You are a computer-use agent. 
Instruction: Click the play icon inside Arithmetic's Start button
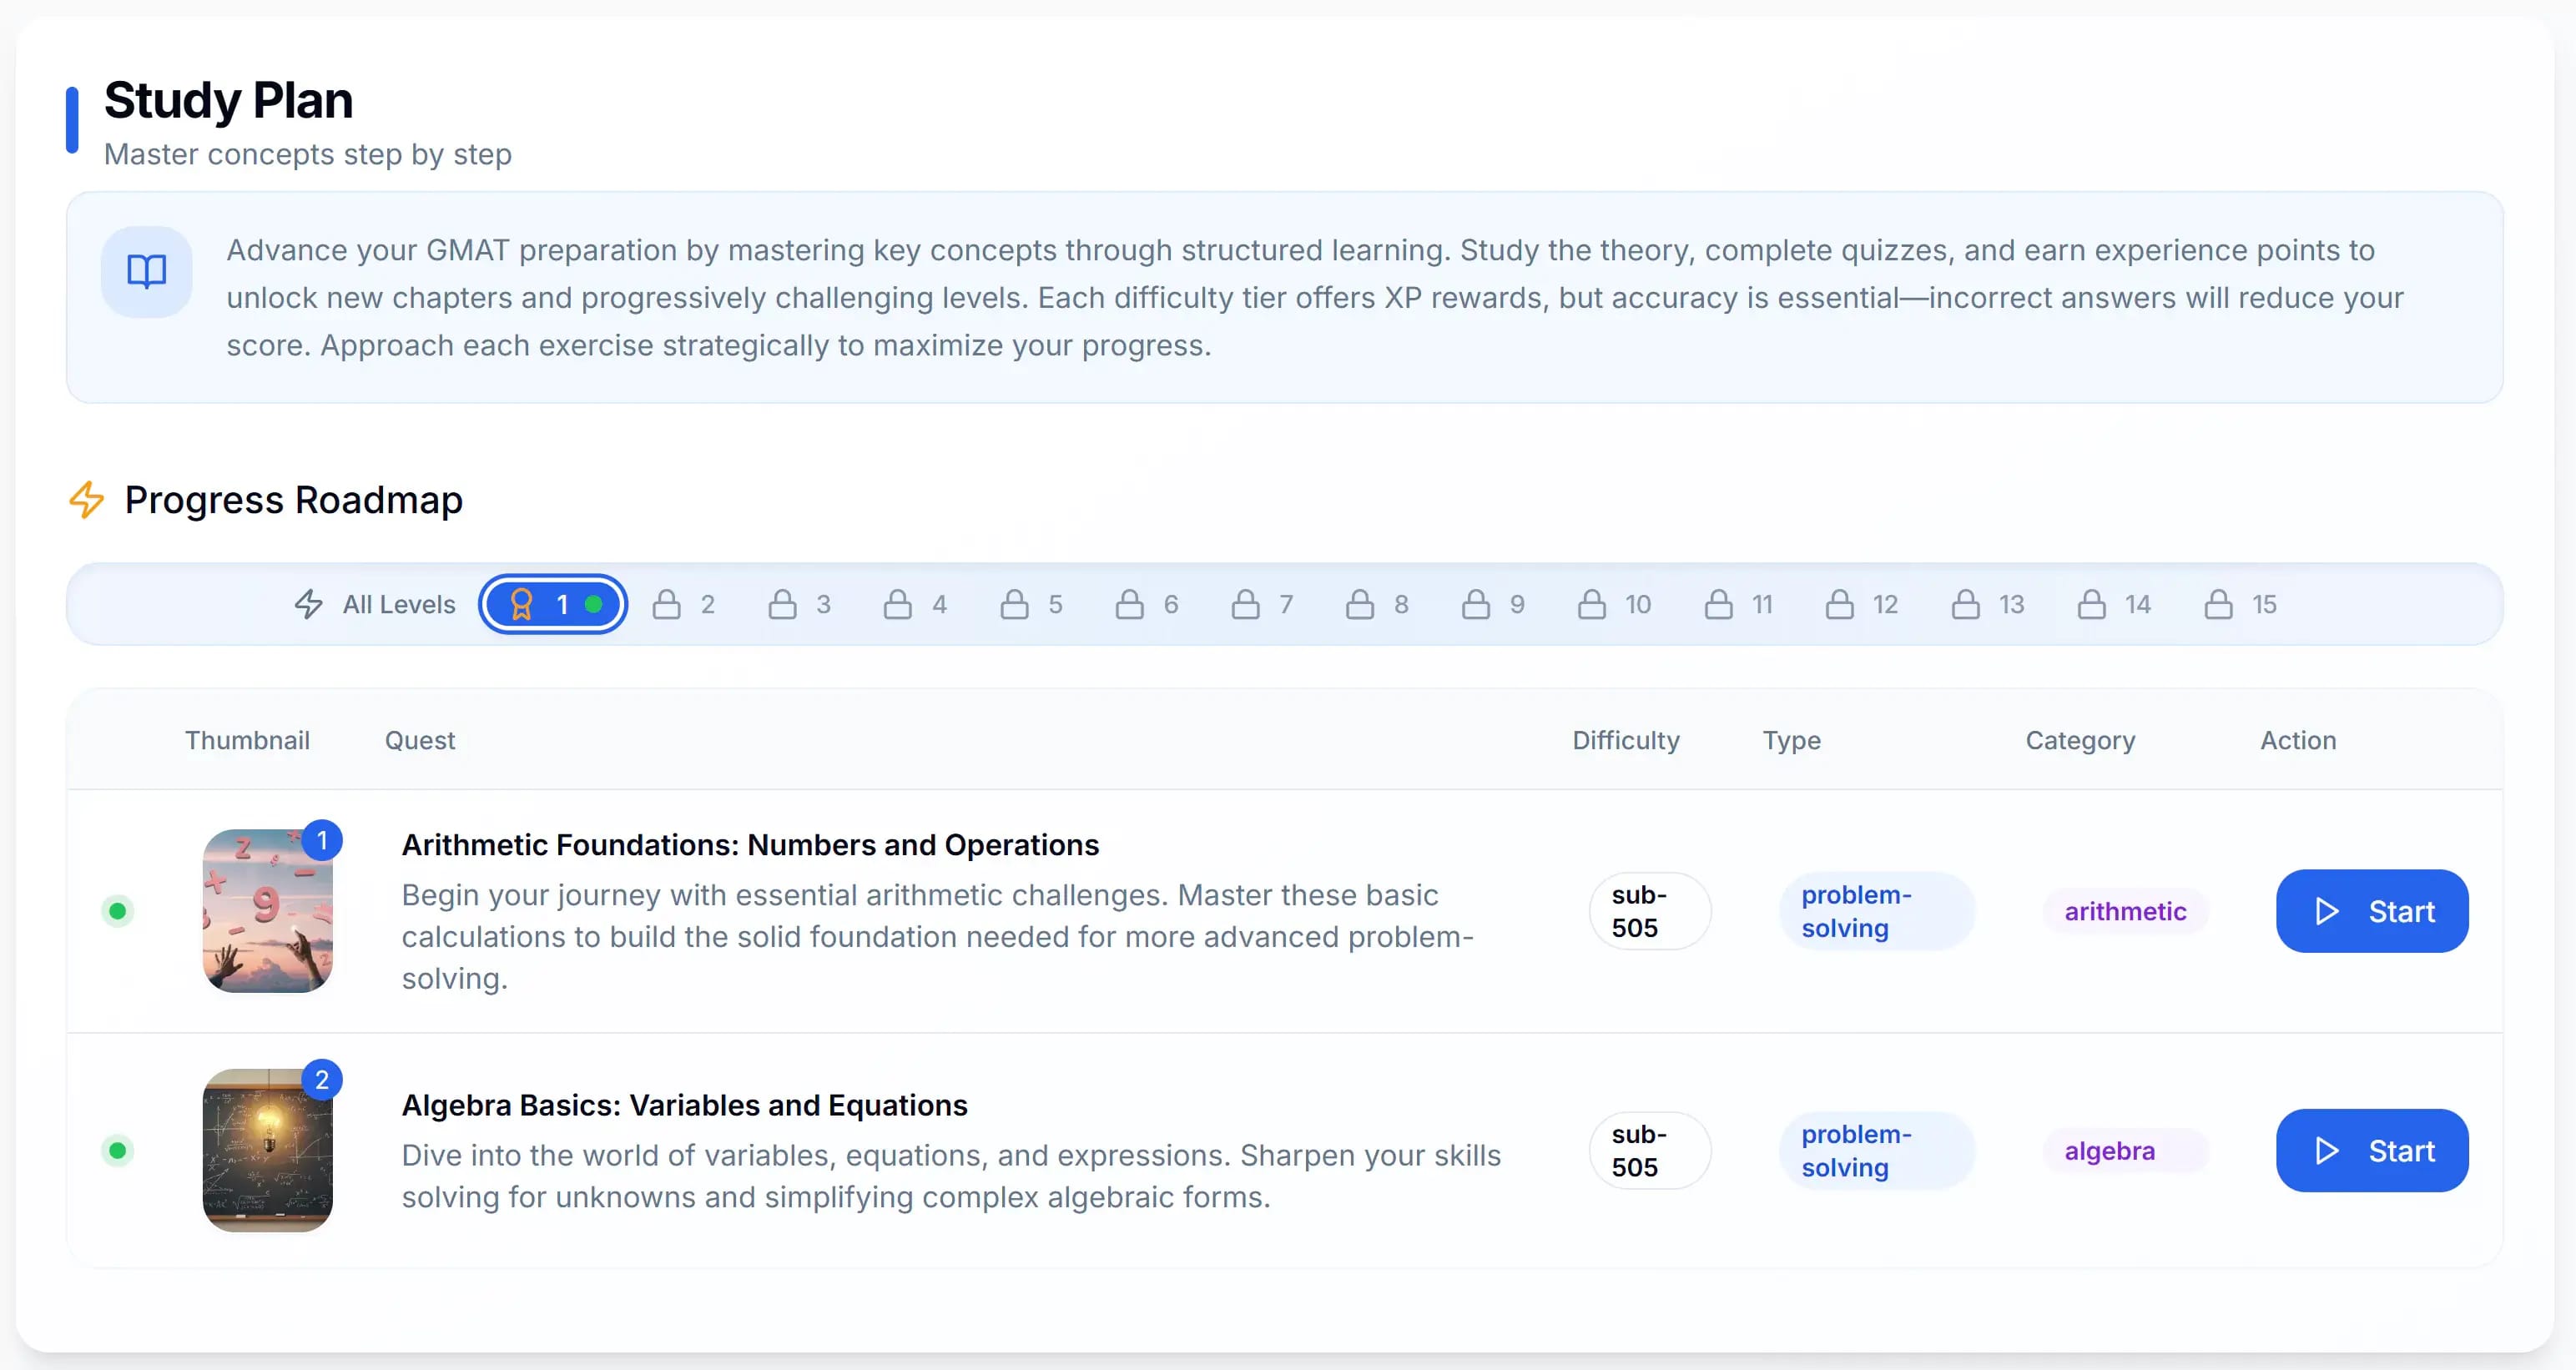[x=2328, y=911]
